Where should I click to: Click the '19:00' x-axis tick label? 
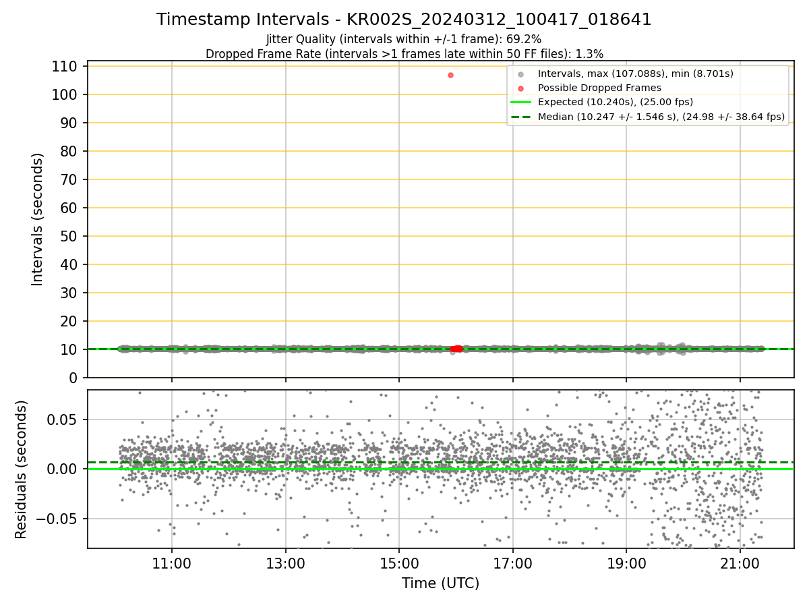626,564
